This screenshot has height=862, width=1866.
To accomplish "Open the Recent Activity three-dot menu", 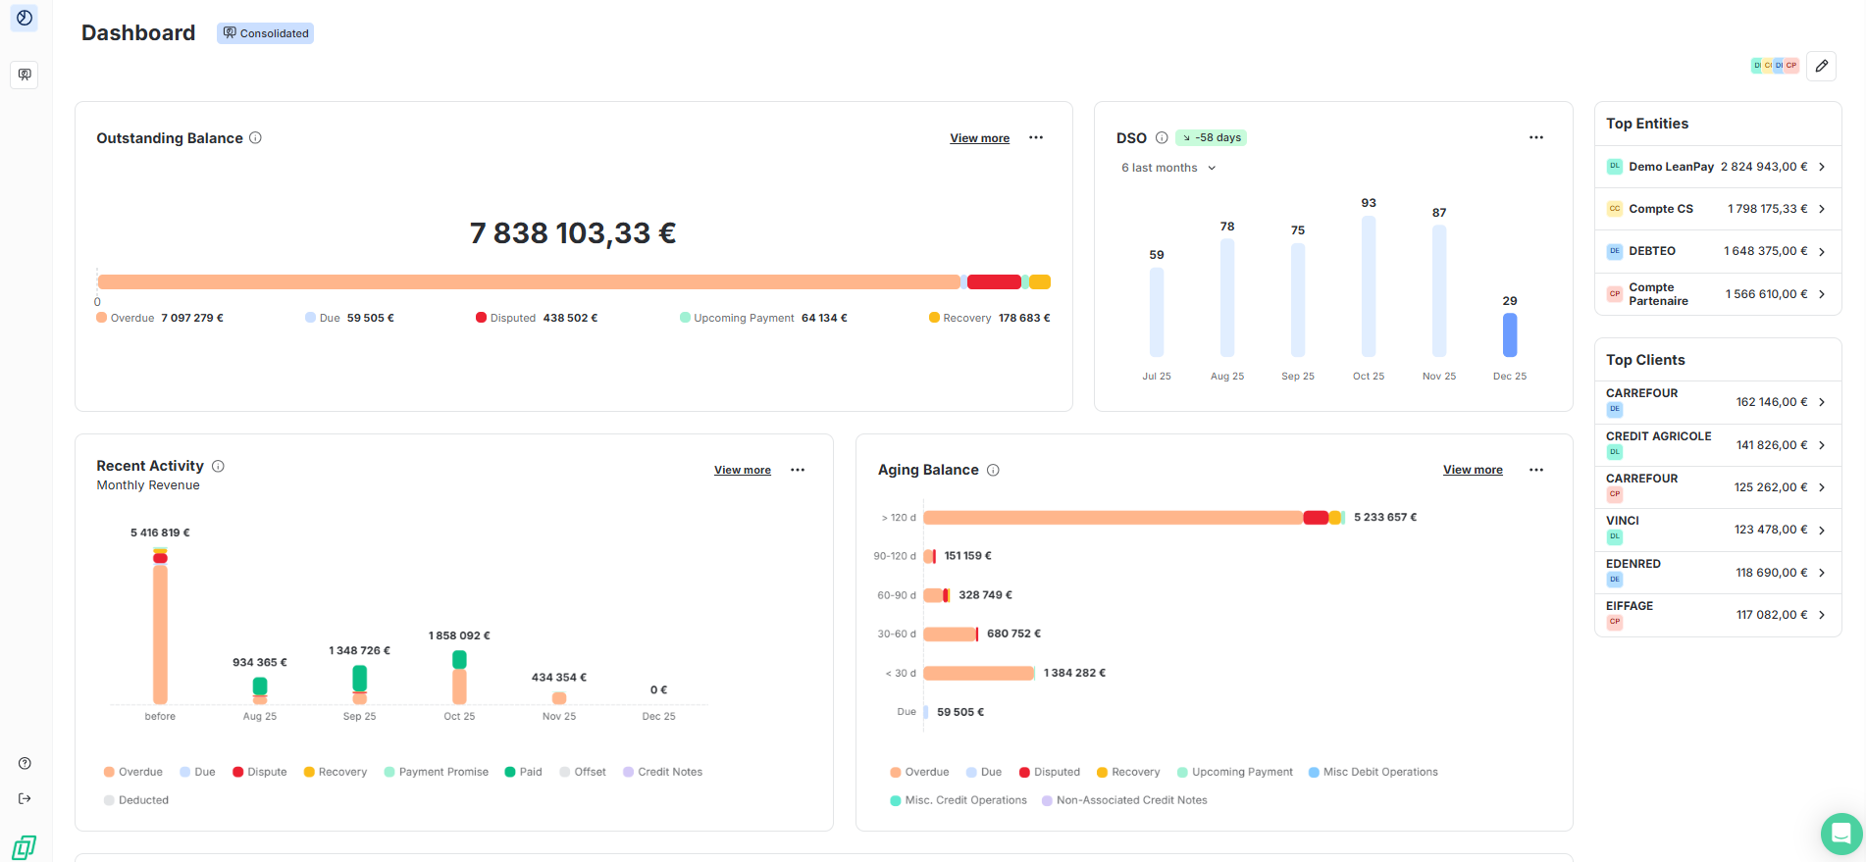I will click(798, 470).
